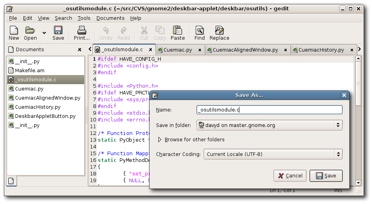Viewport: 372px width, 204px height.
Task: Open the Help menu
Action: 135,18
